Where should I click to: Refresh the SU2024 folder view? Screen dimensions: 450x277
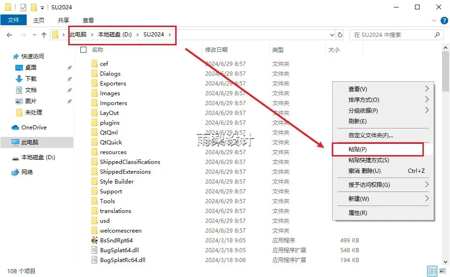[x=340, y=35]
